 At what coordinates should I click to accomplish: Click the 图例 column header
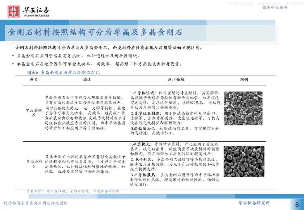coord(244,79)
